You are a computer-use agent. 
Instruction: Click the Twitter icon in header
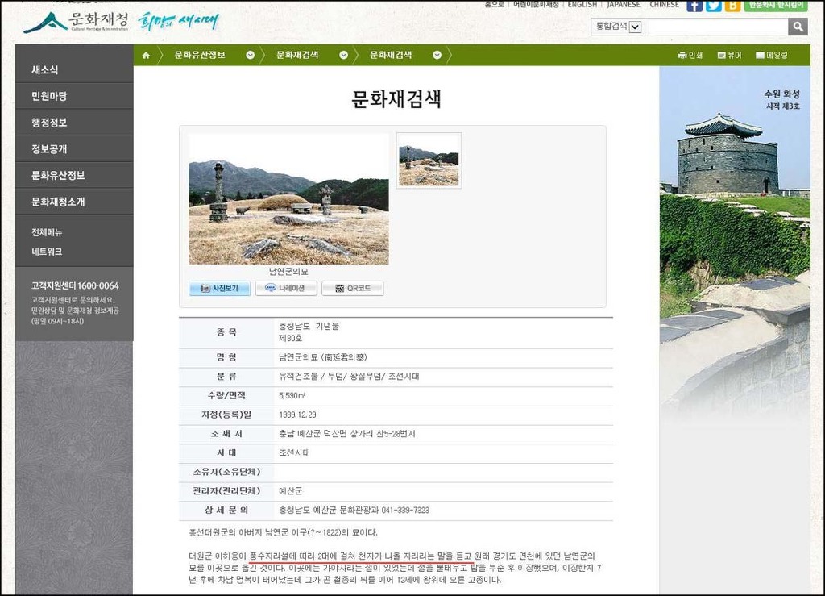714,6
